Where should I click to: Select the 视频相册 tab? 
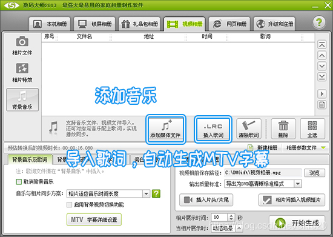184,24
